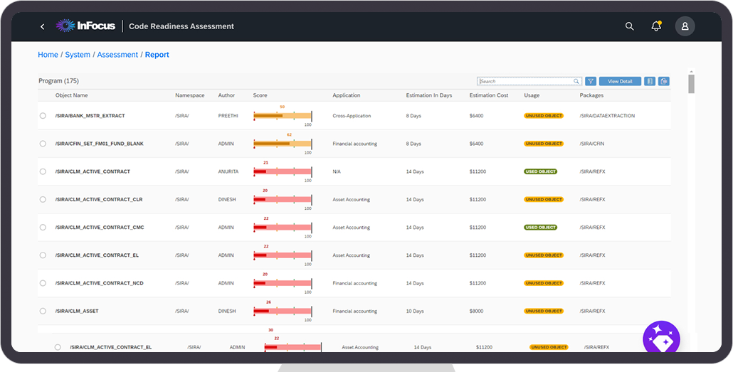
Task: Click the N/A application cell
Action: click(337, 171)
